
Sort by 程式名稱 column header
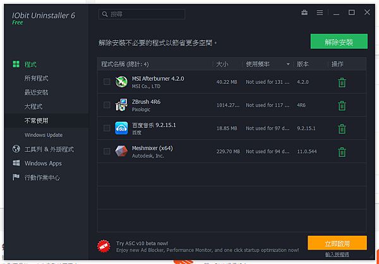point(125,64)
